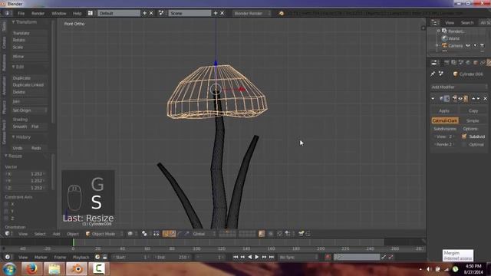Click the OpenGL render active viewport icon
This screenshot has height=276, width=491.
[302, 234]
